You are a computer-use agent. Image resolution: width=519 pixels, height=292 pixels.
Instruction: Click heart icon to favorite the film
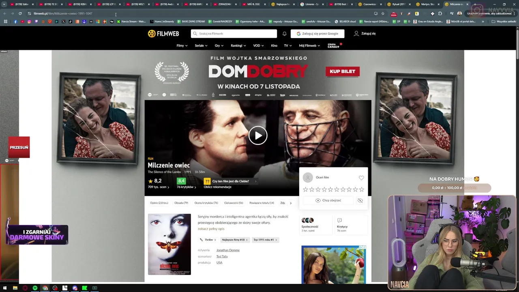click(361, 178)
